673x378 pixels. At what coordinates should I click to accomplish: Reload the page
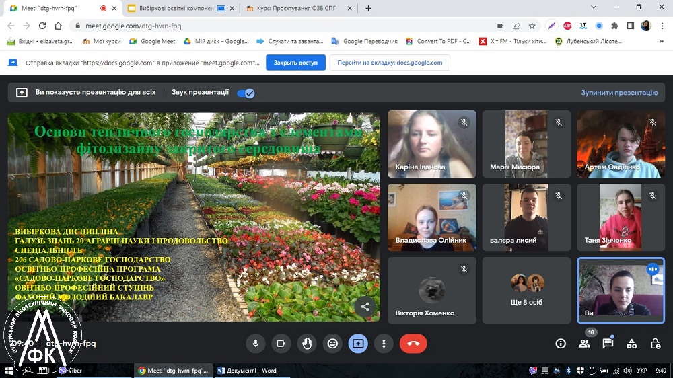click(x=42, y=26)
